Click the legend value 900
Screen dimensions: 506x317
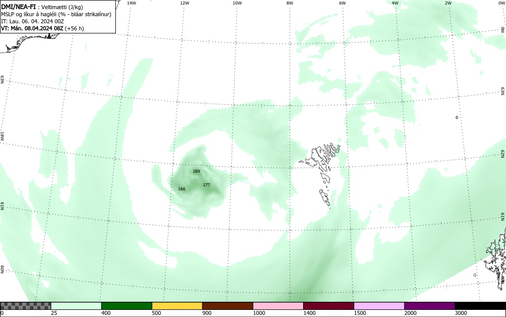(x=207, y=313)
